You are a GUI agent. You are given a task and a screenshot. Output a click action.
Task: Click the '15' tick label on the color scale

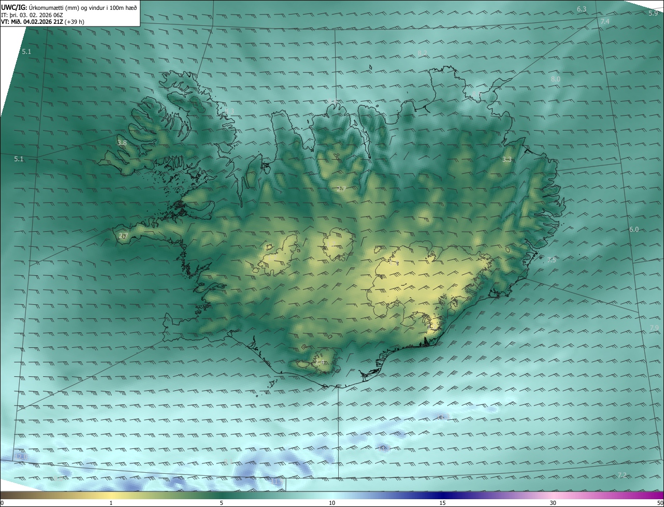click(442, 503)
